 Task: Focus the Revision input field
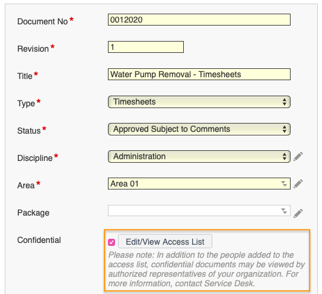pos(146,47)
